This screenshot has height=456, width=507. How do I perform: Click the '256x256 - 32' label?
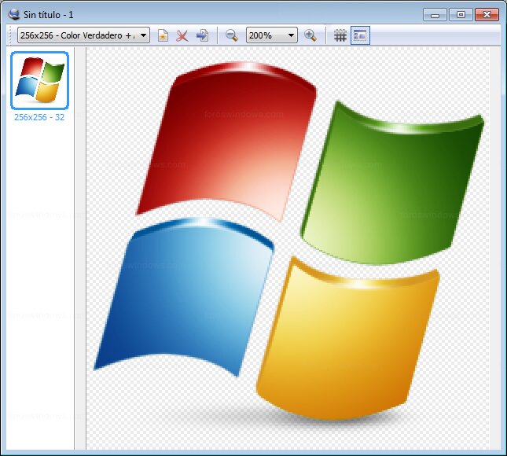point(39,117)
